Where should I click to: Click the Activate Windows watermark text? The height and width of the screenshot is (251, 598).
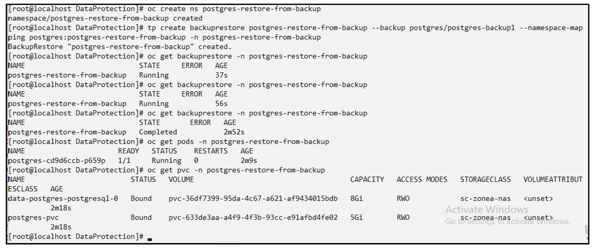tap(487, 210)
